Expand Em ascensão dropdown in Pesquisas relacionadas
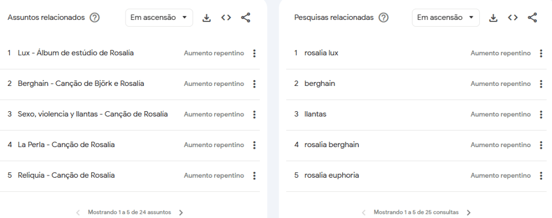 click(x=446, y=18)
